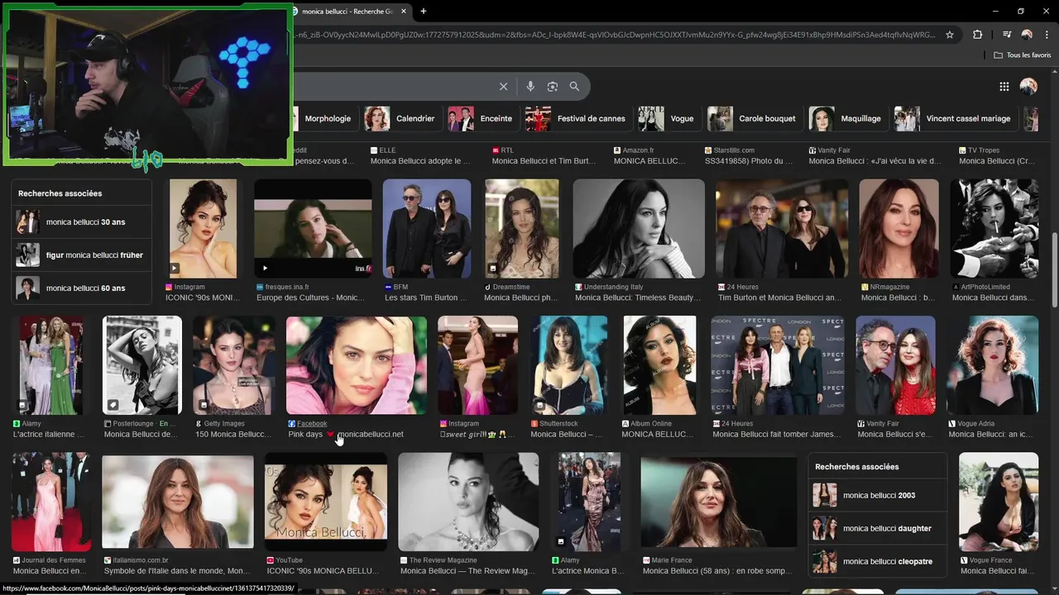Open related search monica bellucci 30 ans
This screenshot has width=1059, height=595.
tap(81, 221)
